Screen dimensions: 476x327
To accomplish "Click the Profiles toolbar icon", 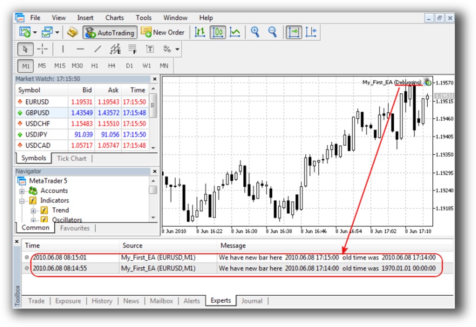I will (47, 32).
